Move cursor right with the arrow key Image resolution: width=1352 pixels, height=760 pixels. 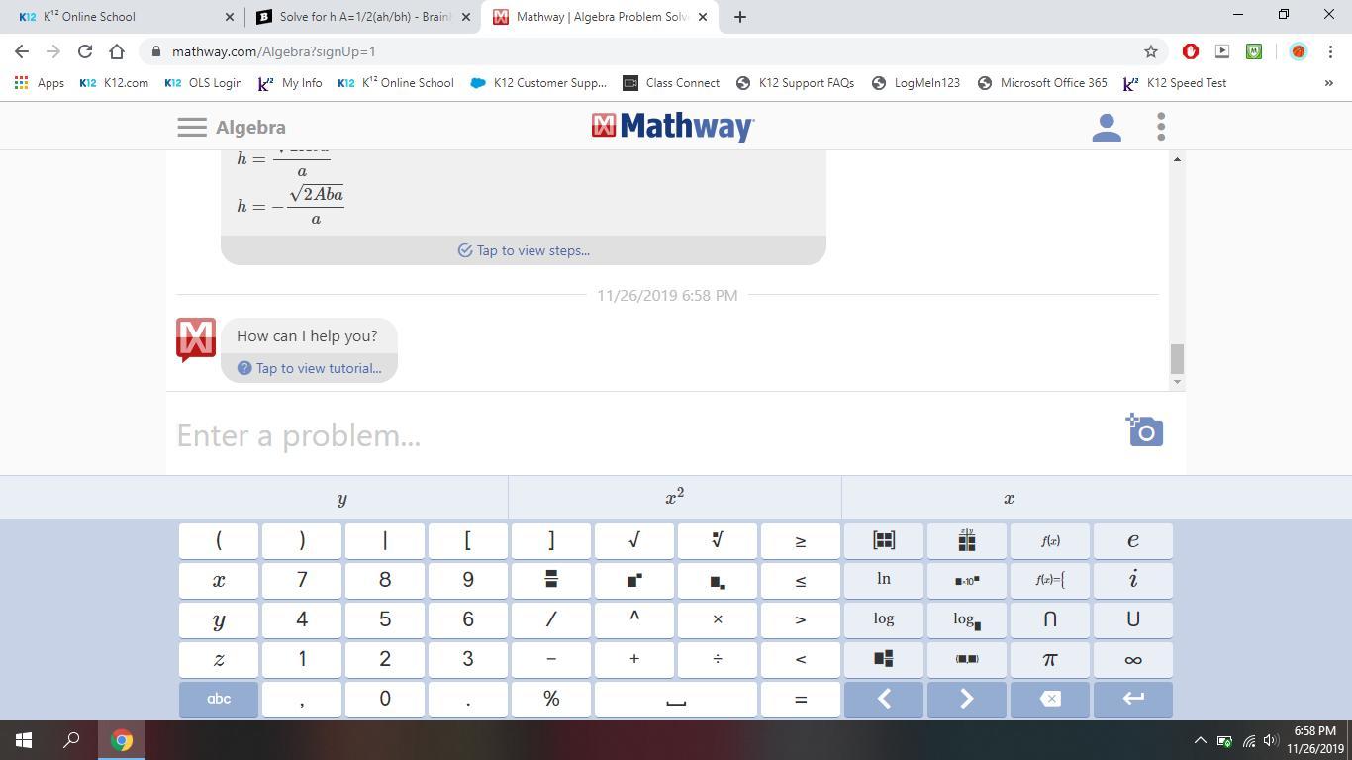(967, 699)
